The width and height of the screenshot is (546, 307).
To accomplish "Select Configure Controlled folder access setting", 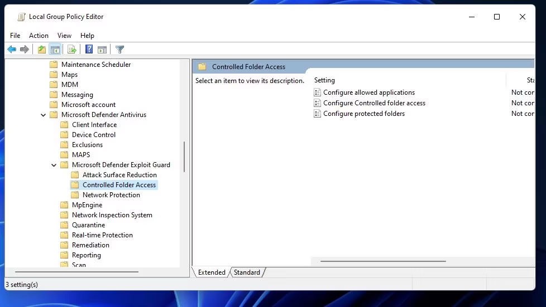I will pos(374,103).
